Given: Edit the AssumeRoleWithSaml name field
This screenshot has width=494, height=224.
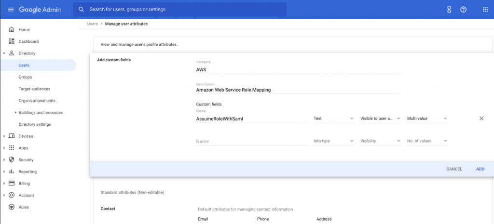Looking at the screenshot, I should pyautogui.click(x=252, y=119).
